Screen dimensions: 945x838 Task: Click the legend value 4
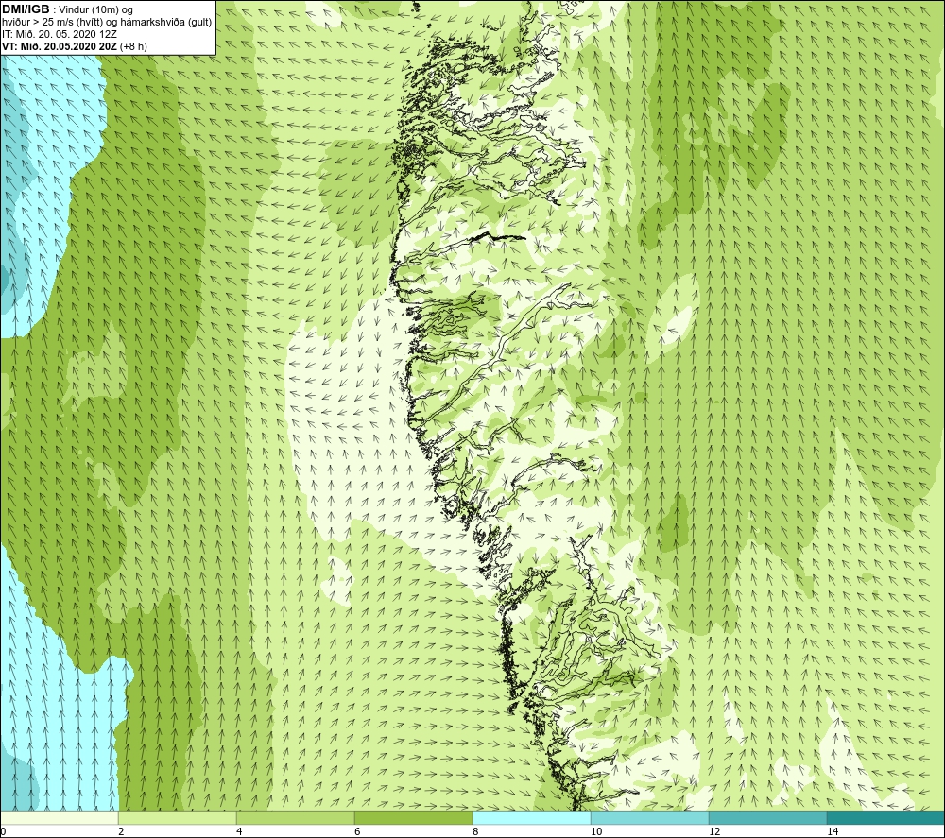point(239,831)
